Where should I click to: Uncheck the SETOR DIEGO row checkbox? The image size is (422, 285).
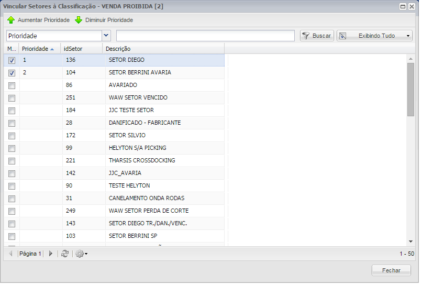(x=12, y=60)
